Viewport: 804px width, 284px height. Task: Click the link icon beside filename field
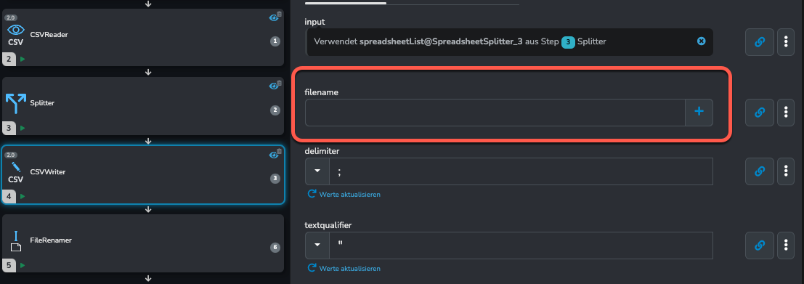(x=760, y=113)
